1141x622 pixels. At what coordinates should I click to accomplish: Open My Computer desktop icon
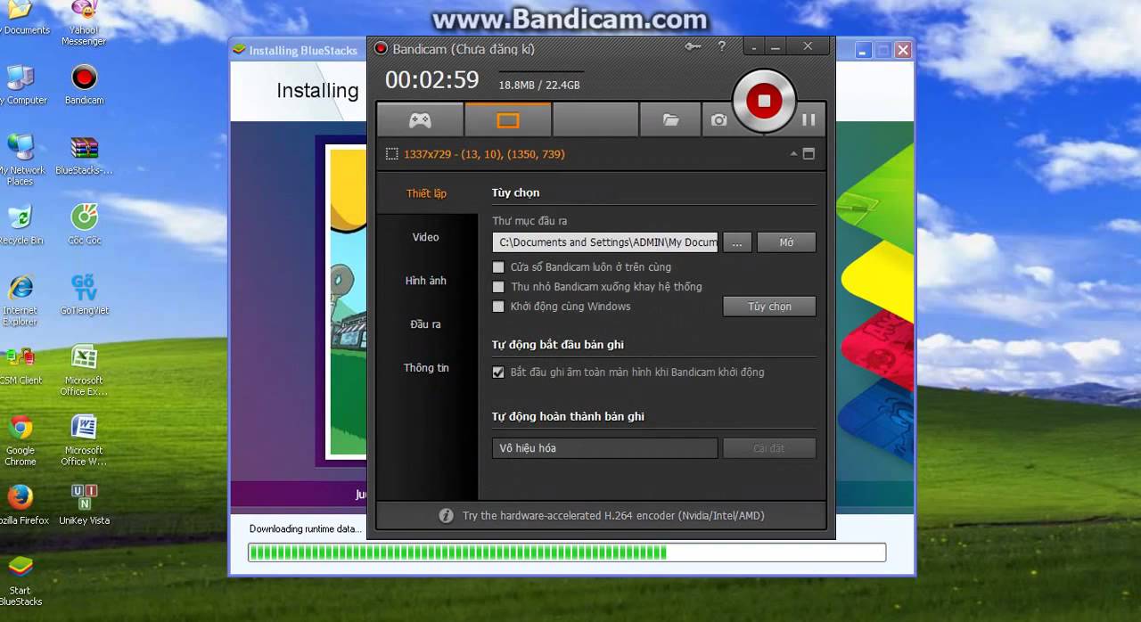21,86
